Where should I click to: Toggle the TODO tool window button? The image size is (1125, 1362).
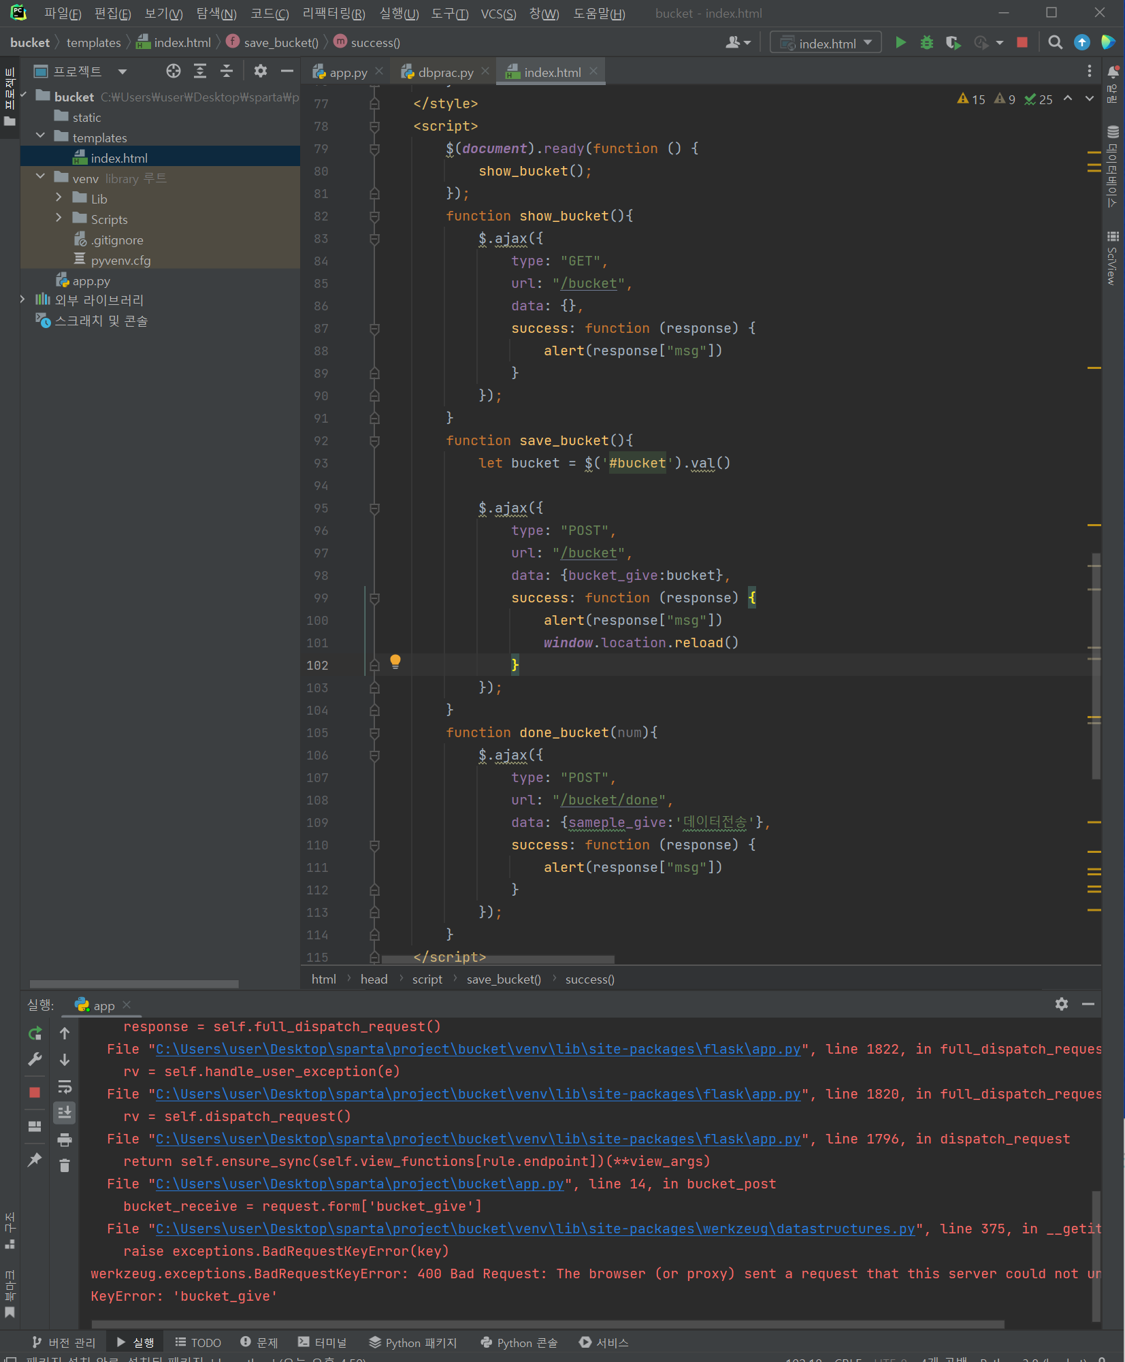coord(198,1342)
